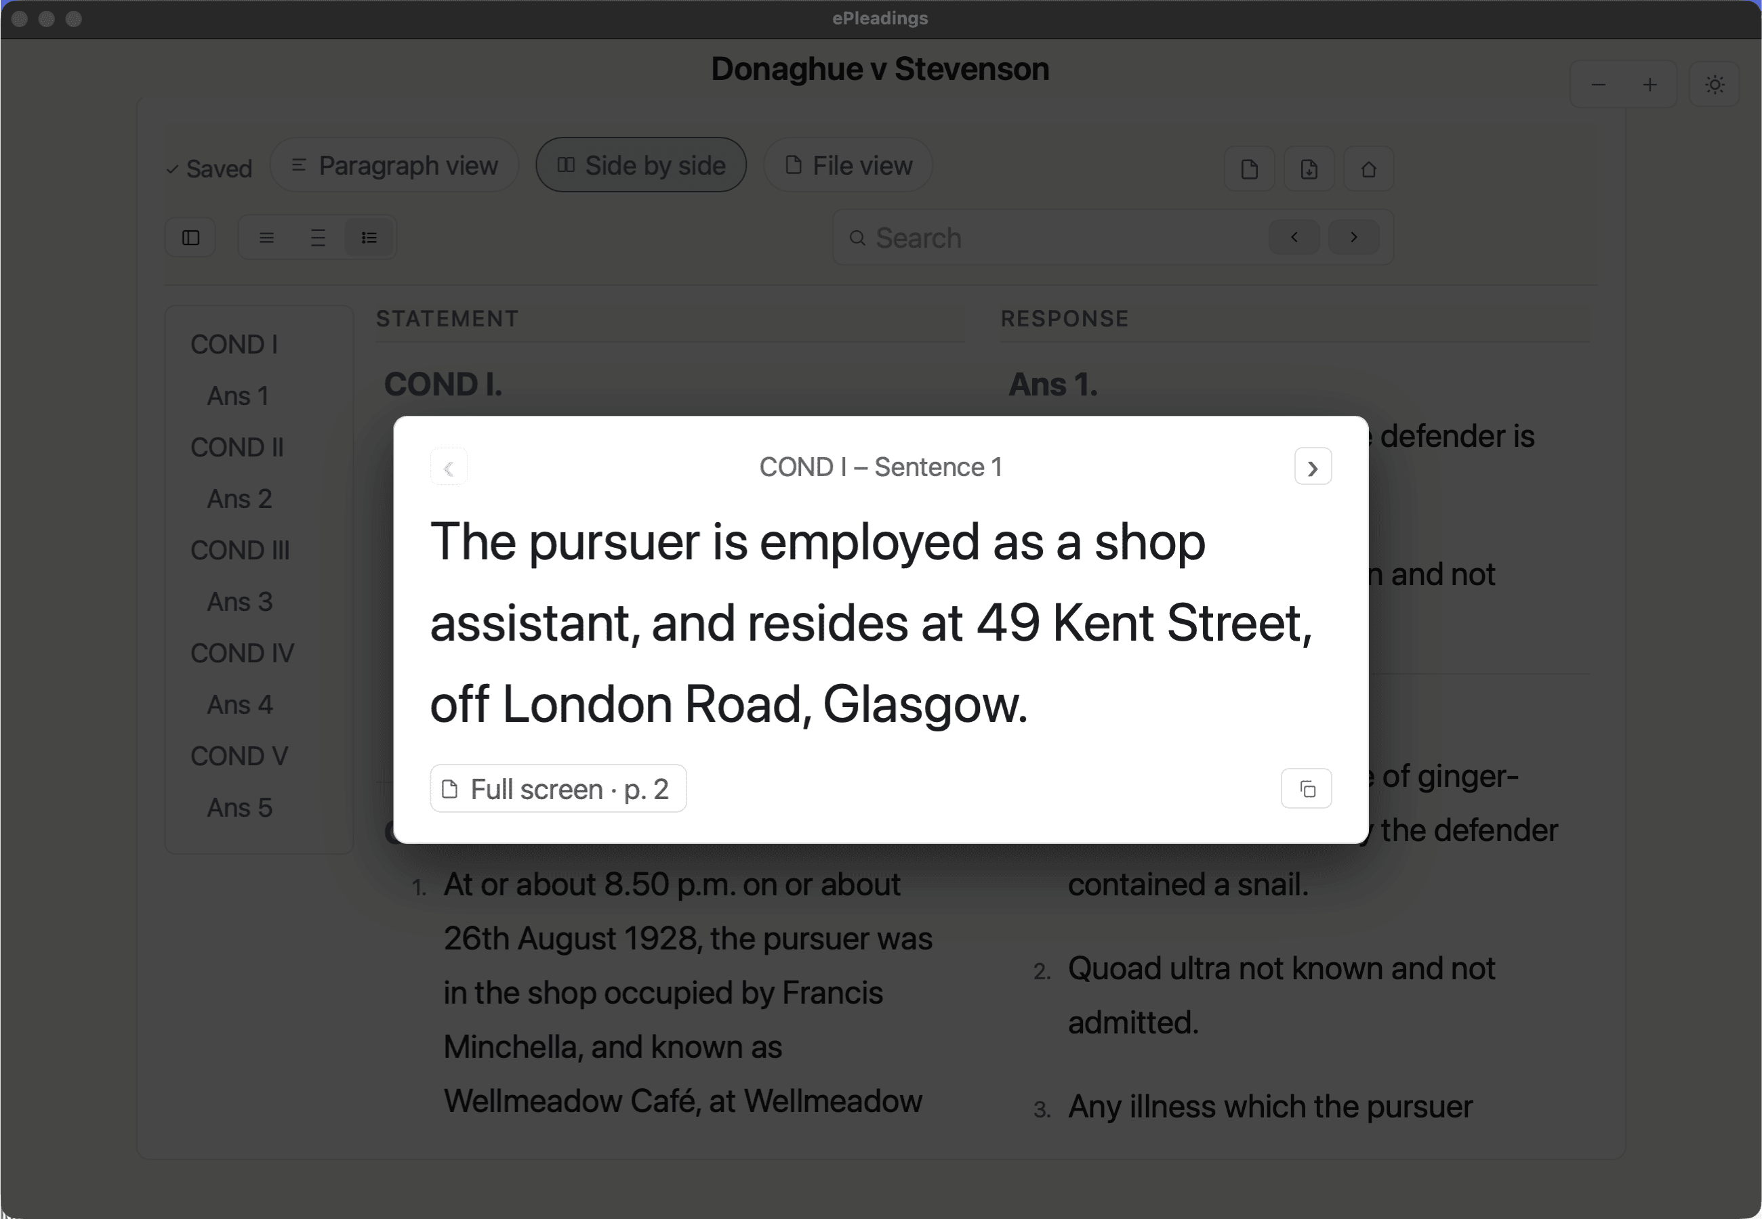Copy sentence text with copy icon
Screen dimensions: 1762x1219
[1307, 788]
